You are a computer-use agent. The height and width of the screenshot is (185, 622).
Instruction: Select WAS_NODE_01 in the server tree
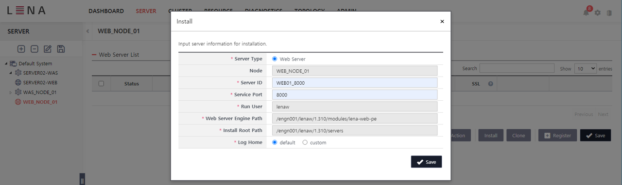tap(40, 92)
